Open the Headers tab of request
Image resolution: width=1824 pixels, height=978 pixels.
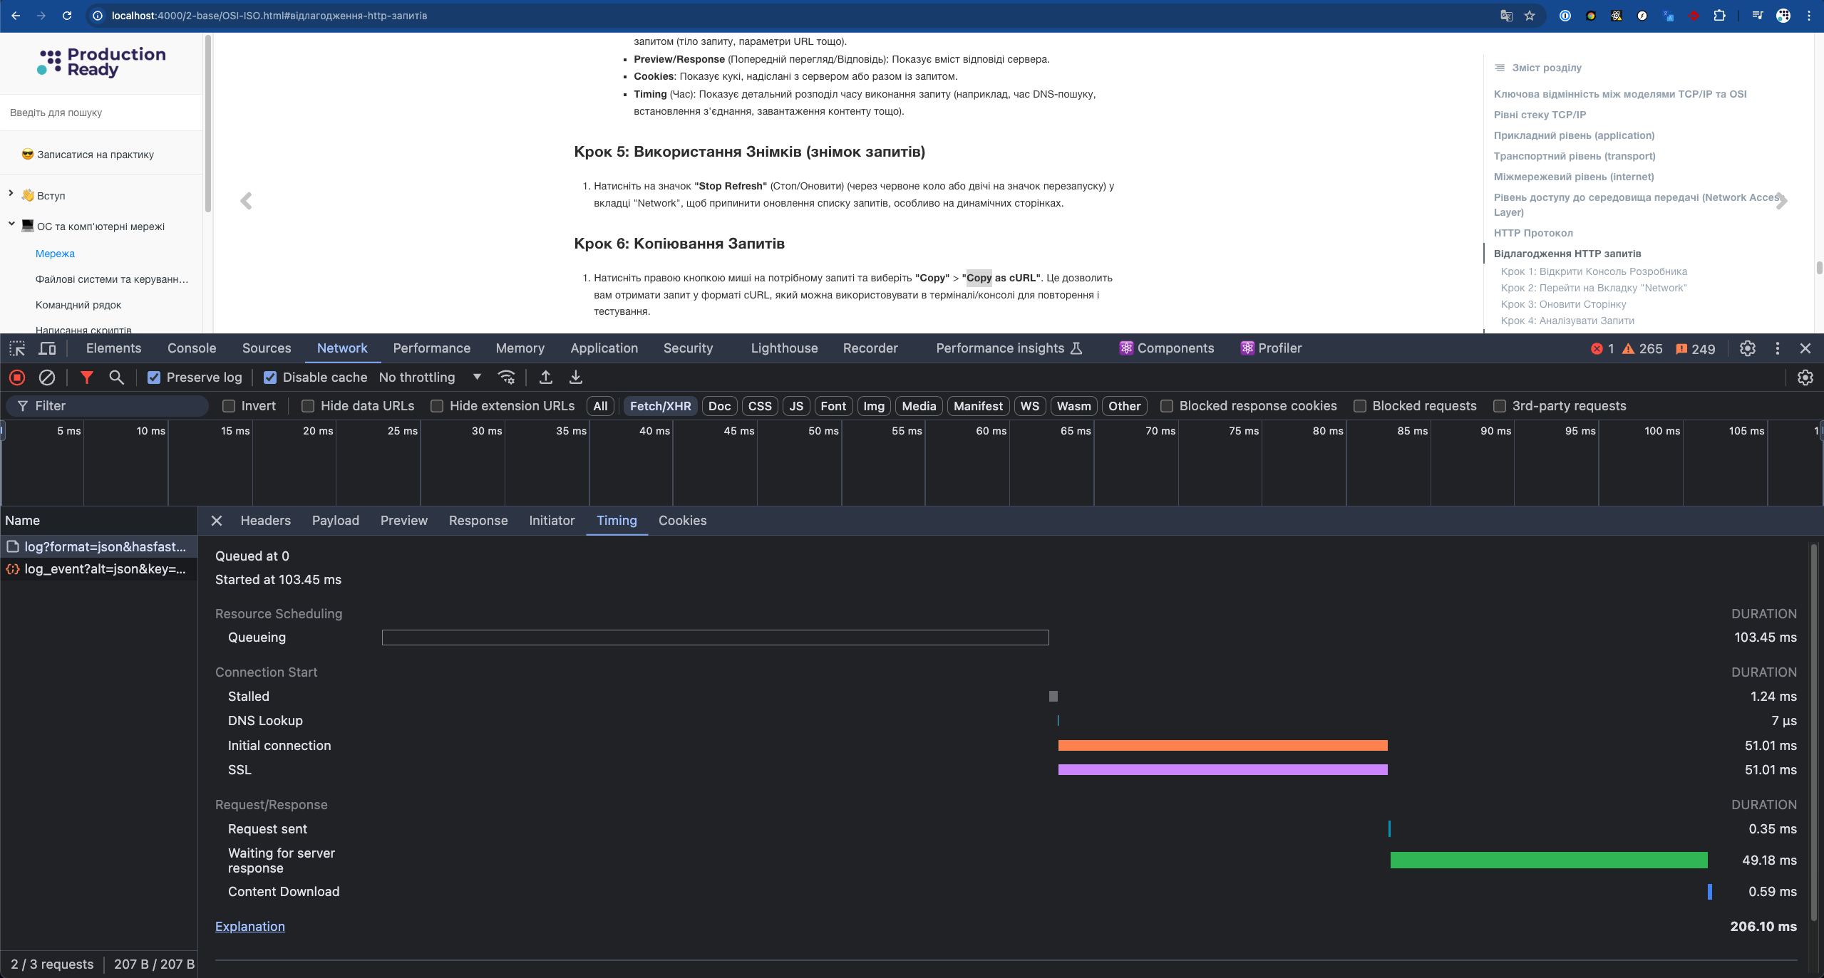click(265, 521)
